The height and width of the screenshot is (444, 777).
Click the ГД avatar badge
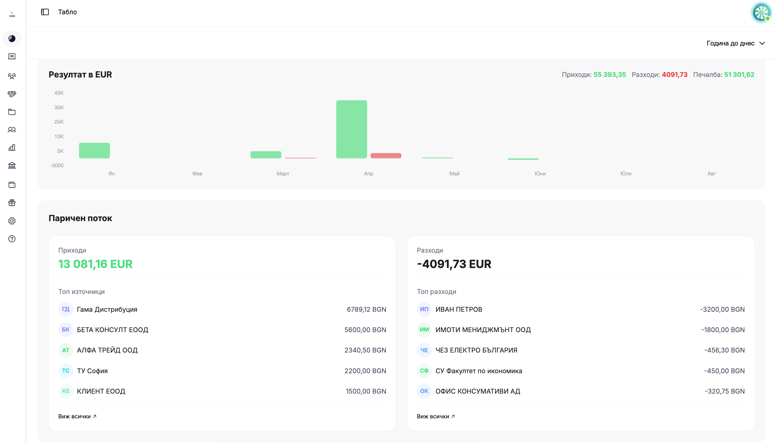tap(66, 309)
